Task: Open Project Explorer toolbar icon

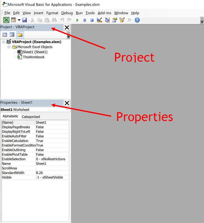Action: point(107,20)
